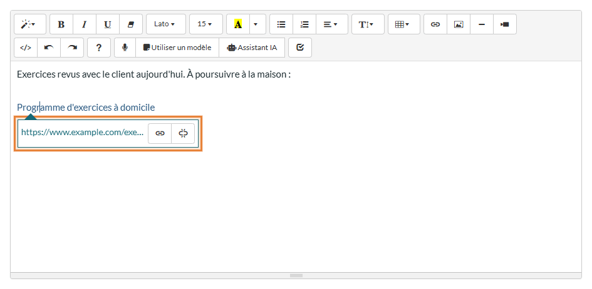
Task: Insert a numbered list
Action: [304, 24]
